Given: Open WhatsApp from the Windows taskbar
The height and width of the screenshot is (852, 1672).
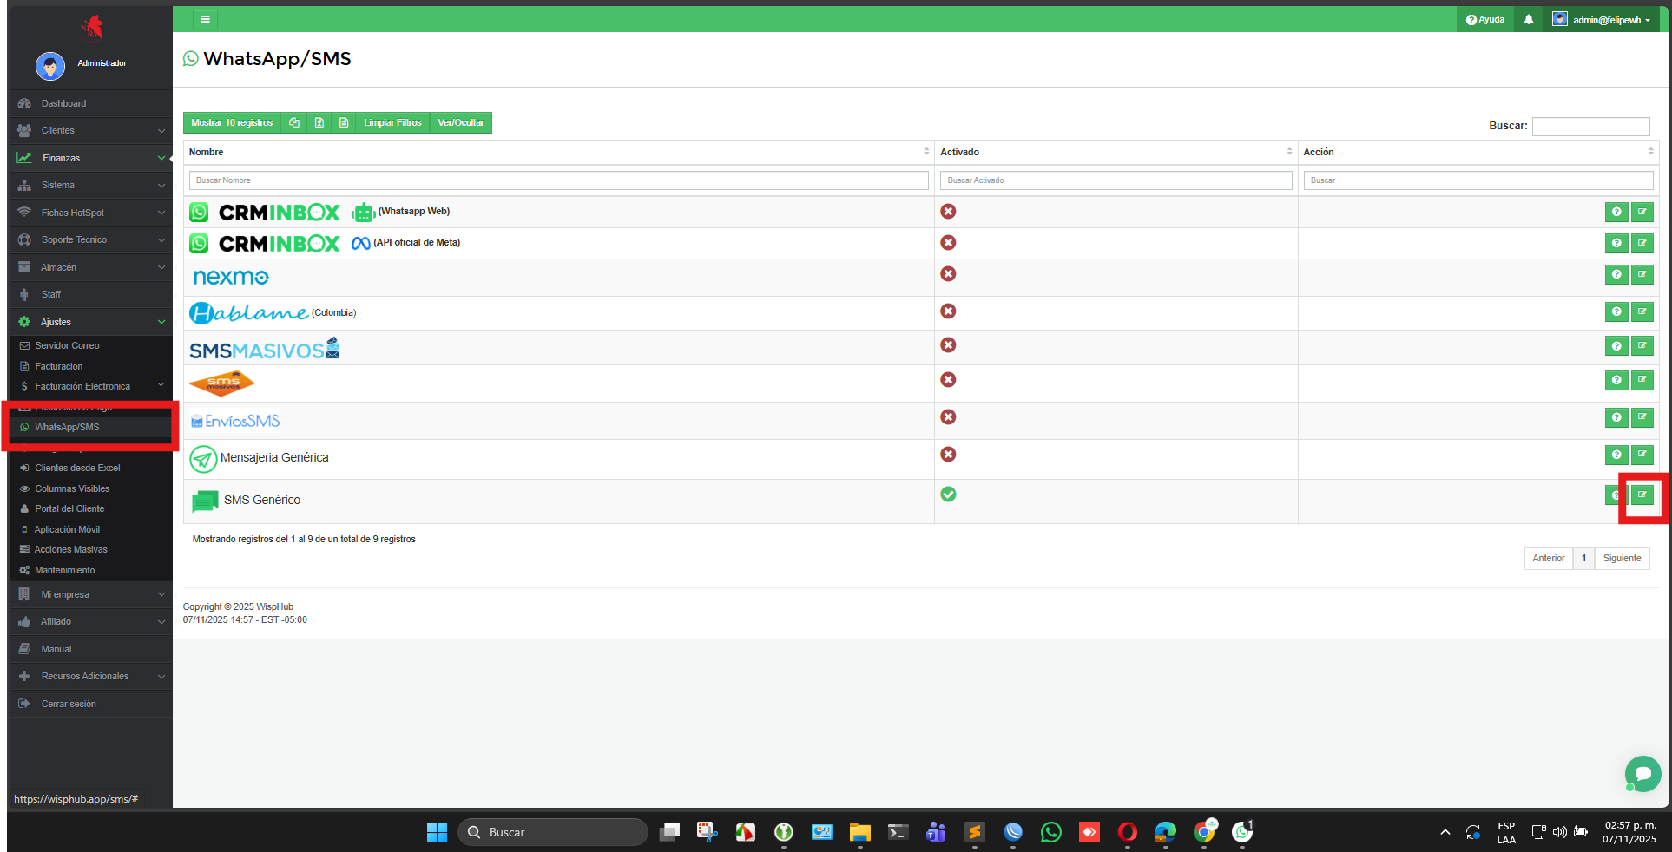Looking at the screenshot, I should 1050,833.
